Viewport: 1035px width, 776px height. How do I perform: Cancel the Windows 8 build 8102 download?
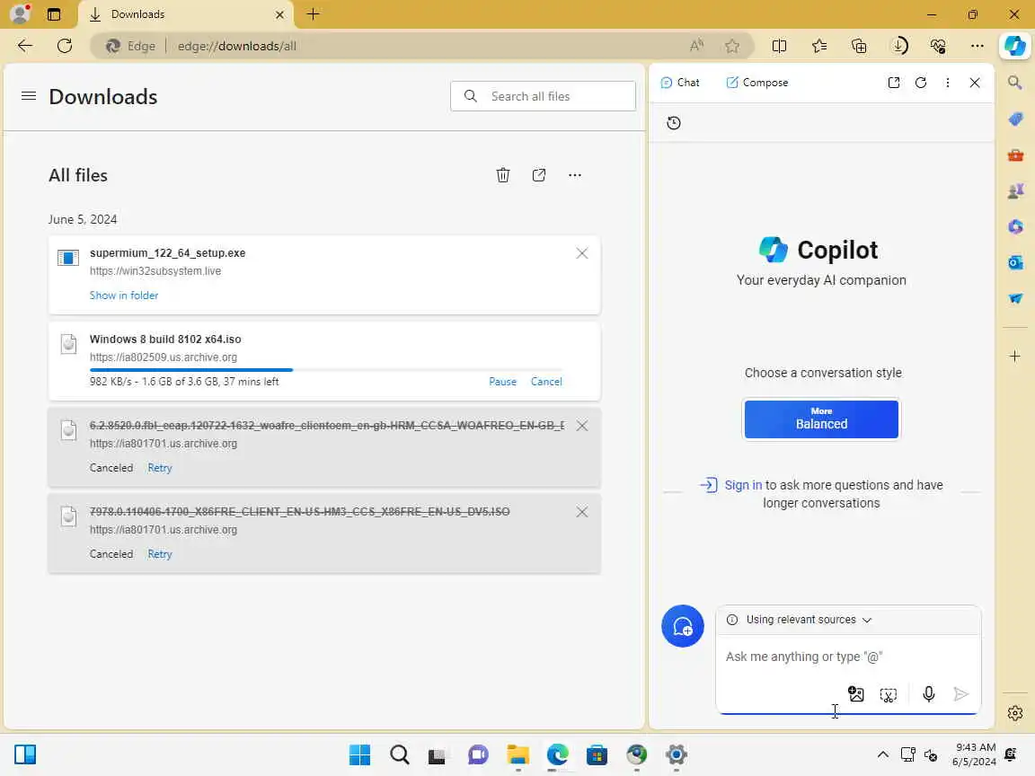546,382
